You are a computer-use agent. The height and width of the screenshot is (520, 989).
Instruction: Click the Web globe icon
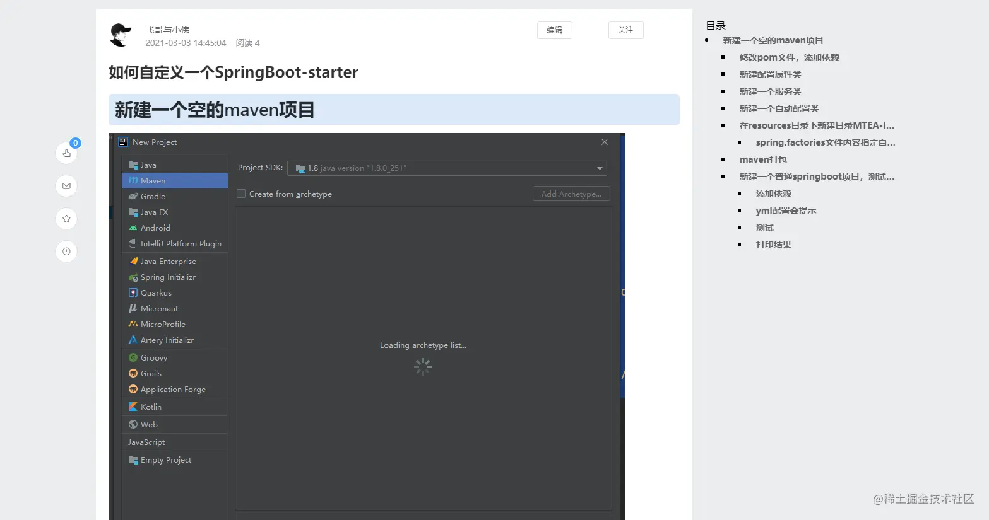[133, 424]
